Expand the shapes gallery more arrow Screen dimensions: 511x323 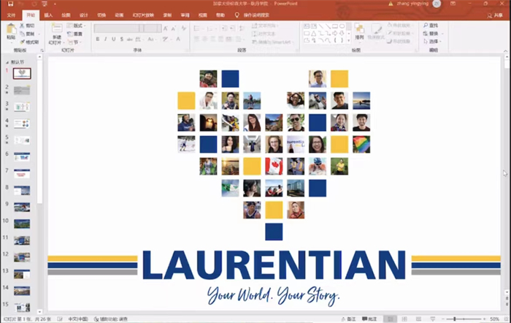coord(348,41)
